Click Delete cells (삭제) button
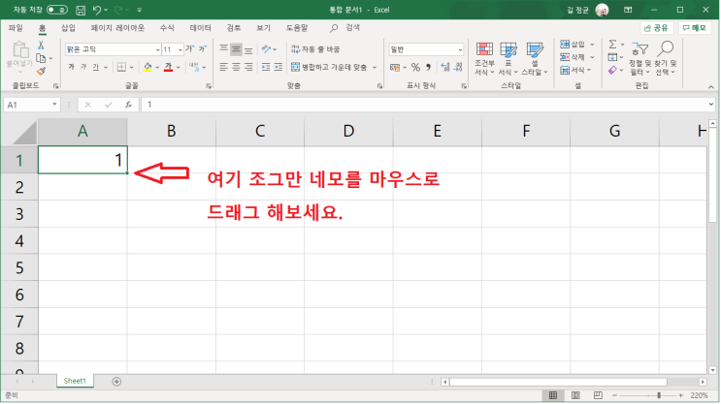The width and height of the screenshot is (721, 404). pos(573,57)
